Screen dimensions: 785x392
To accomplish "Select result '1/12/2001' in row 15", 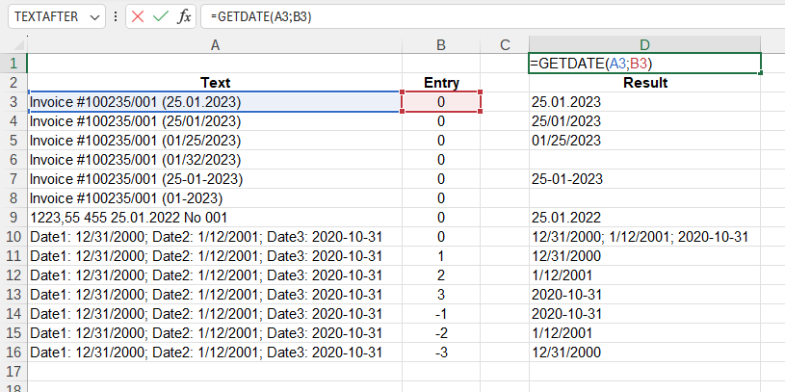I will point(644,333).
